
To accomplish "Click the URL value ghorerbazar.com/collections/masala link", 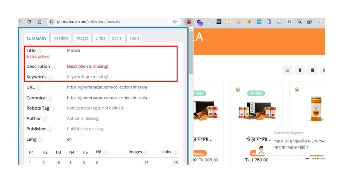I will [107, 87].
